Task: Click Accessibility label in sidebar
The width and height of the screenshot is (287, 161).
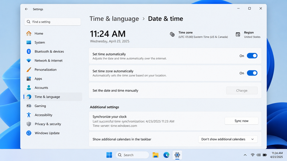Action: tap(43, 115)
